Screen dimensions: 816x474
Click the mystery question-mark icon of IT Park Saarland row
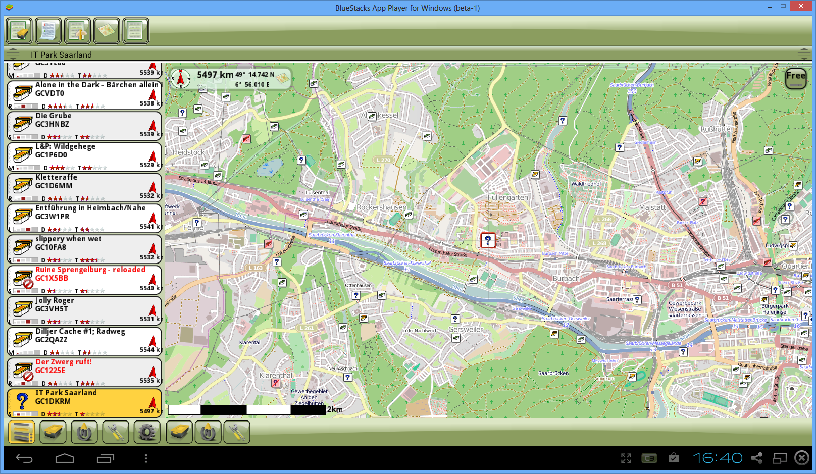tap(22, 401)
